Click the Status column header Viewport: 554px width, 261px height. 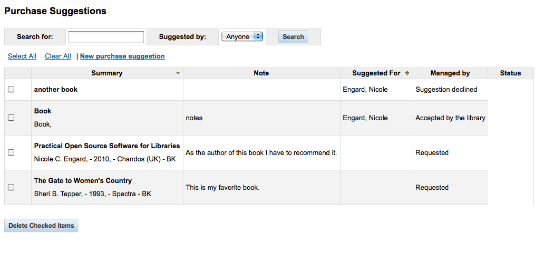510,73
